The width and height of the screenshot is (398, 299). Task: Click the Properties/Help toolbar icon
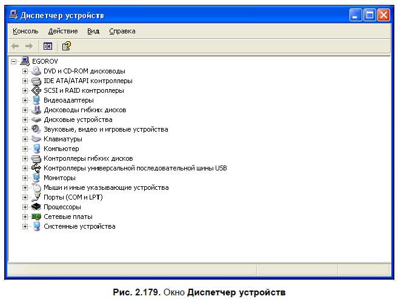(66, 46)
